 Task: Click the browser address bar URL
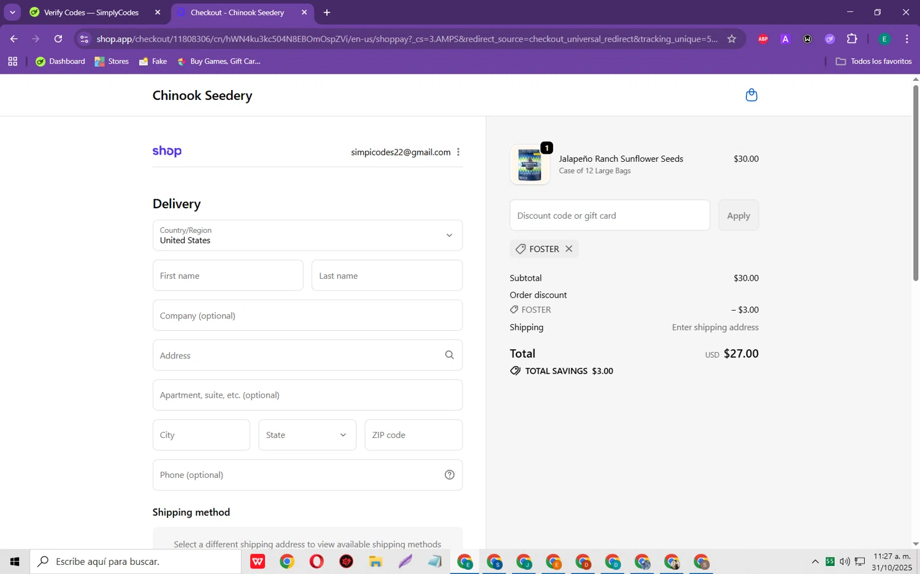tap(407, 39)
